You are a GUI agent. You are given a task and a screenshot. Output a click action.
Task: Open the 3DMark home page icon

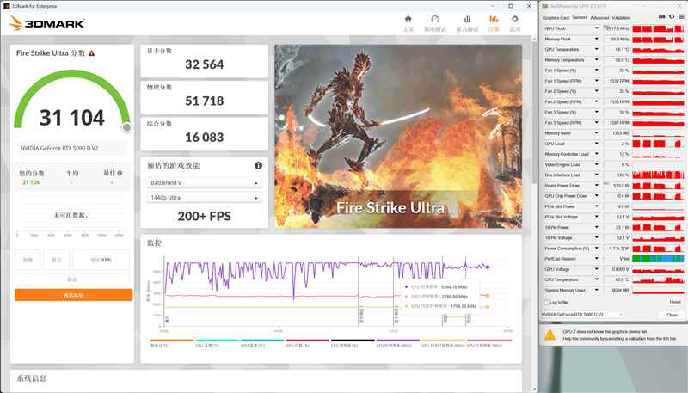coord(408,19)
